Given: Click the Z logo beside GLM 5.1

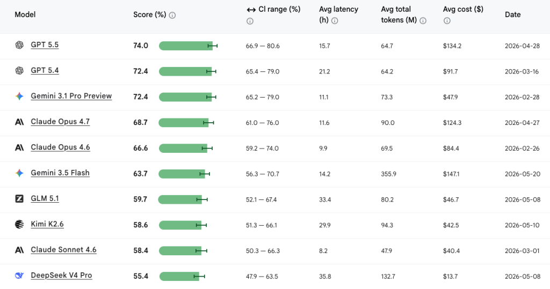Looking at the screenshot, I should (19, 198).
